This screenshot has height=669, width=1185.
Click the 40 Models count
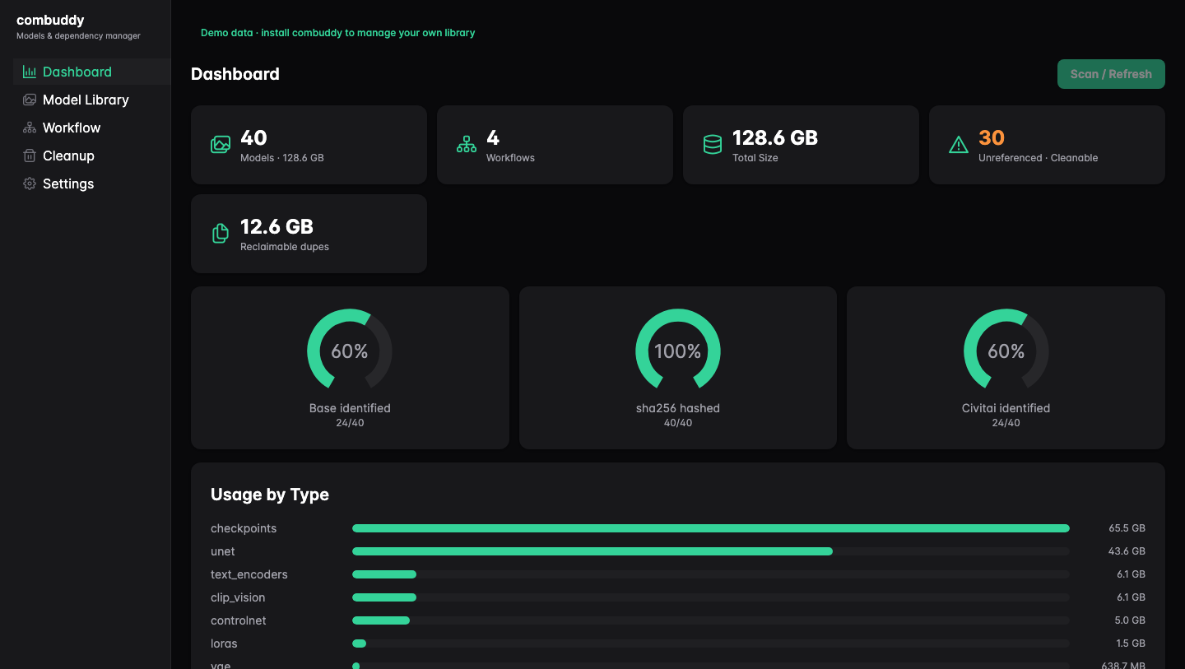(x=253, y=137)
